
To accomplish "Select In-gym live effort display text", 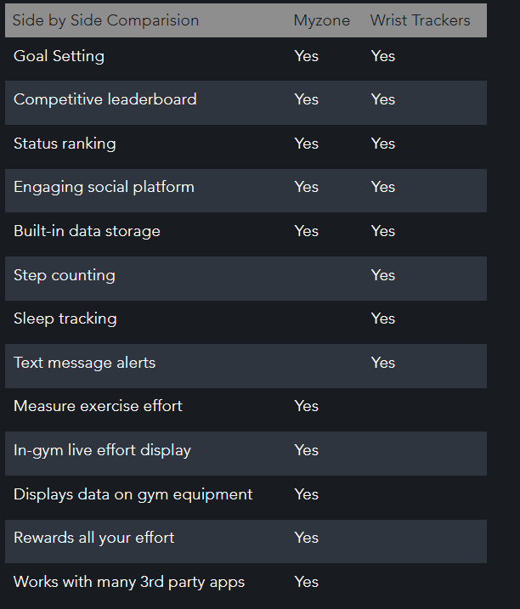I will pyautogui.click(x=102, y=450).
